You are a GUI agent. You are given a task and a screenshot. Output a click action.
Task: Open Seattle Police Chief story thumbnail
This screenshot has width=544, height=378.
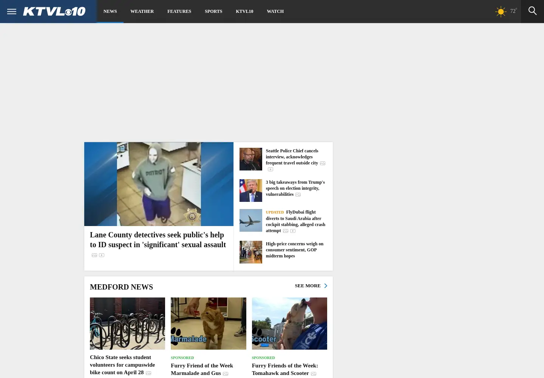click(x=251, y=159)
